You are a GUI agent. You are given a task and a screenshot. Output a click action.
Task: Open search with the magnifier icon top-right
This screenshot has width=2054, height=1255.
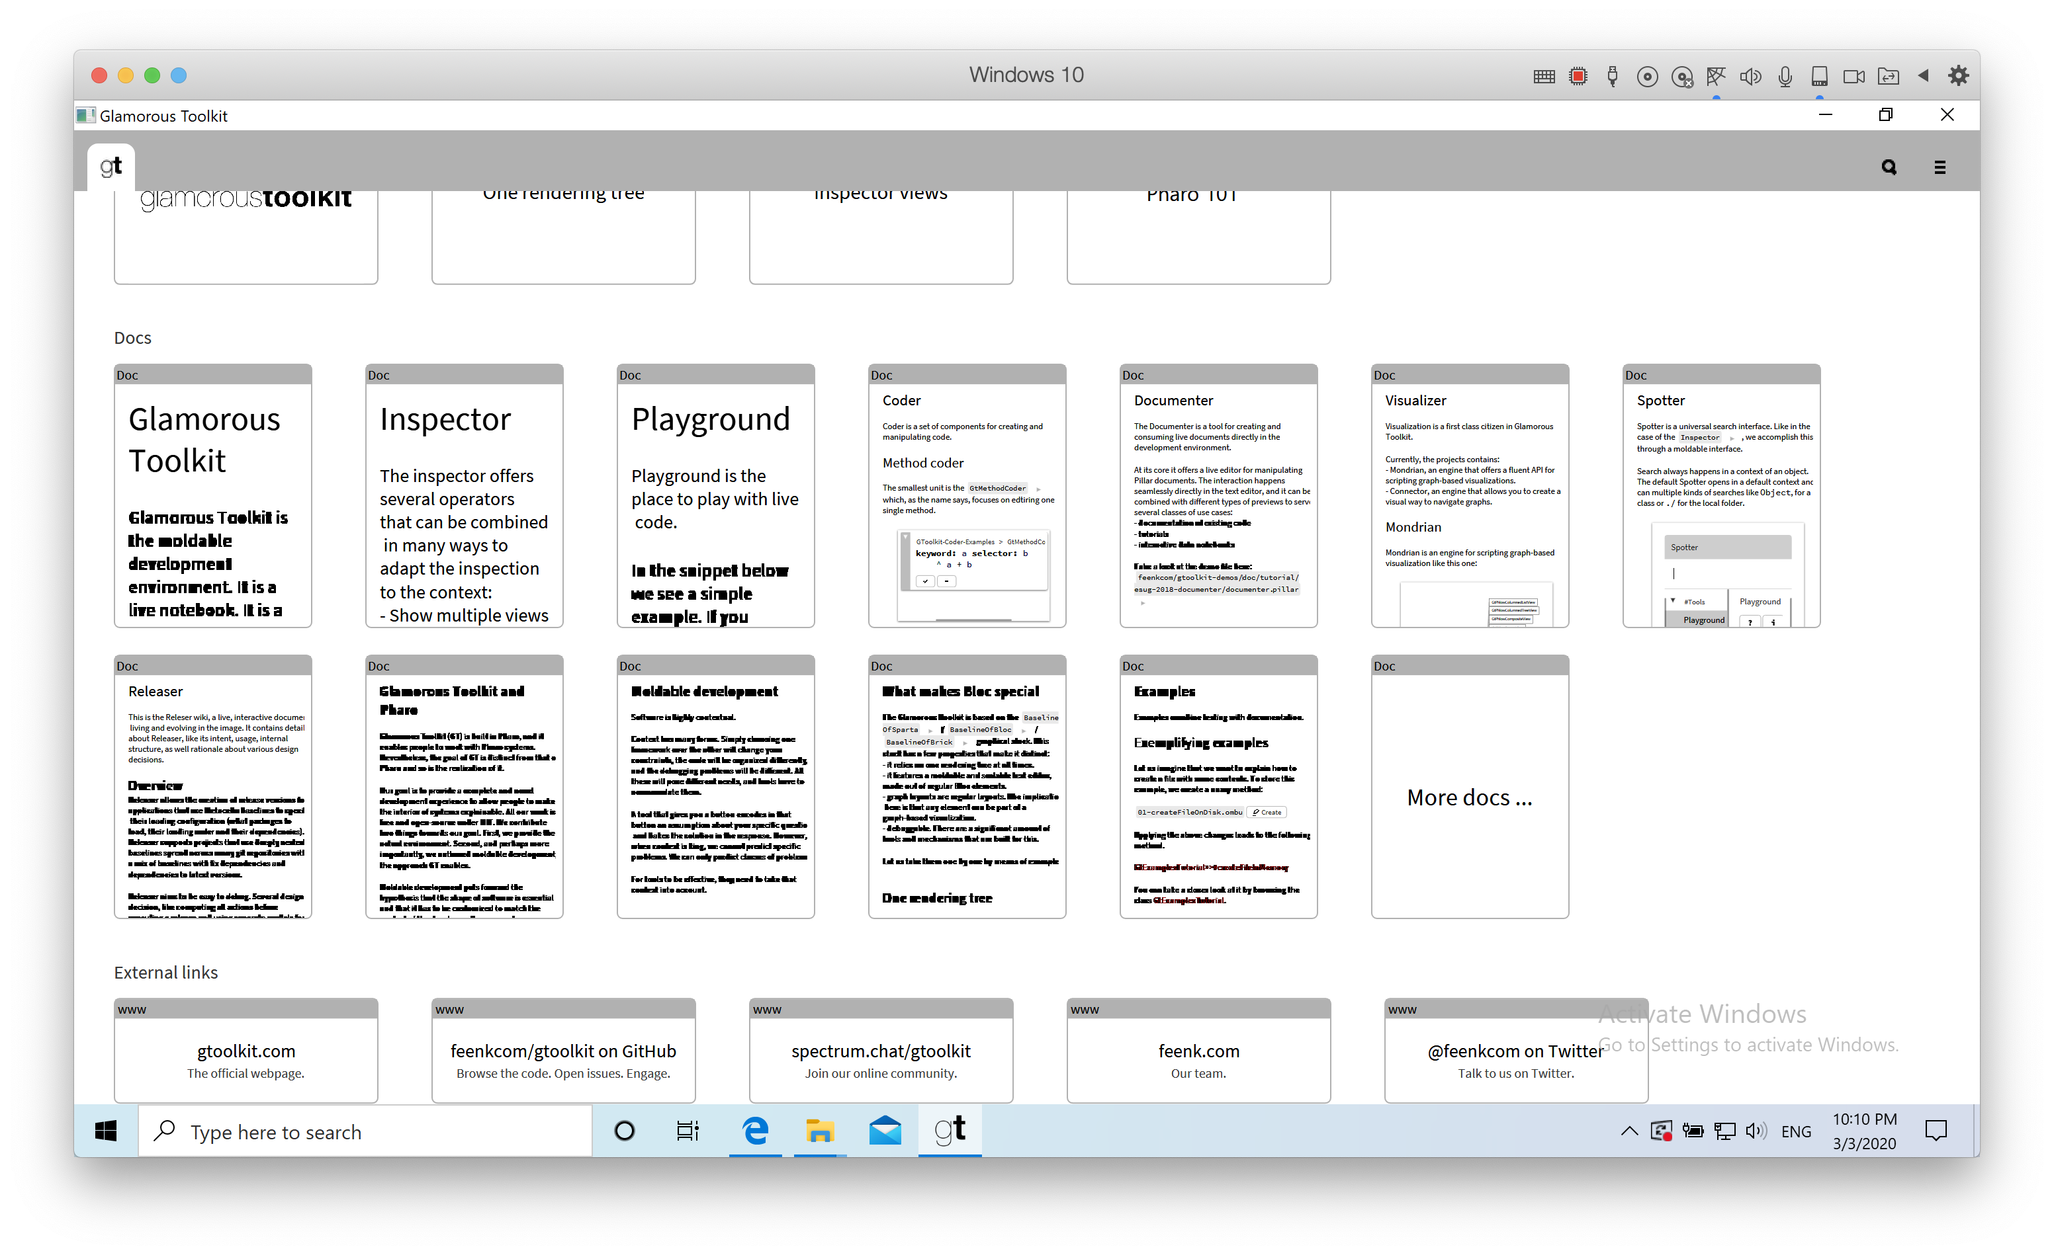coord(1888,167)
